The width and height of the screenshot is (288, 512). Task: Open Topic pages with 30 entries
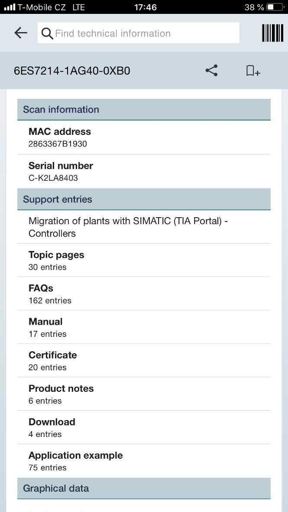point(144,260)
